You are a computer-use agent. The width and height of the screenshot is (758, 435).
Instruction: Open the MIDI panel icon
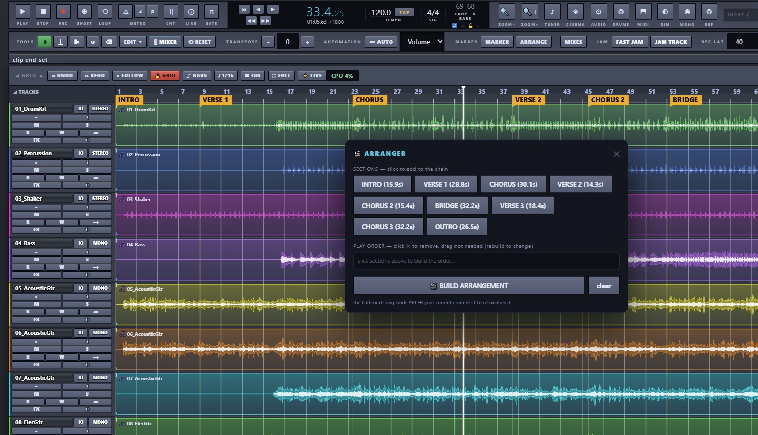click(x=643, y=11)
